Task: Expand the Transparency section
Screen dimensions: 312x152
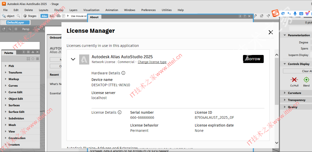Action: pos(285,100)
